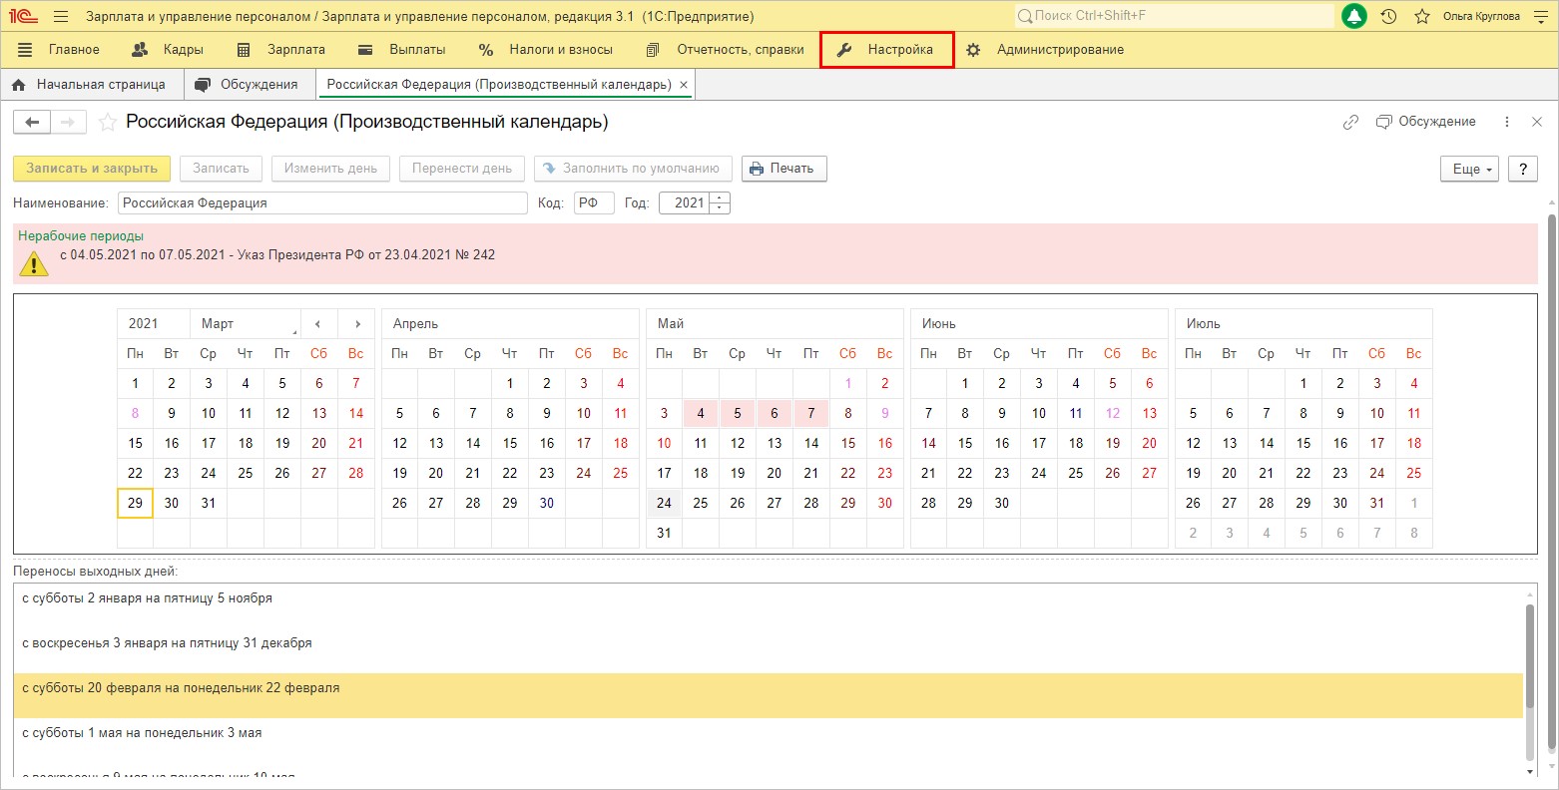Click the search field Поиск
Image resolution: width=1559 pixels, height=790 pixels.
click(1174, 16)
